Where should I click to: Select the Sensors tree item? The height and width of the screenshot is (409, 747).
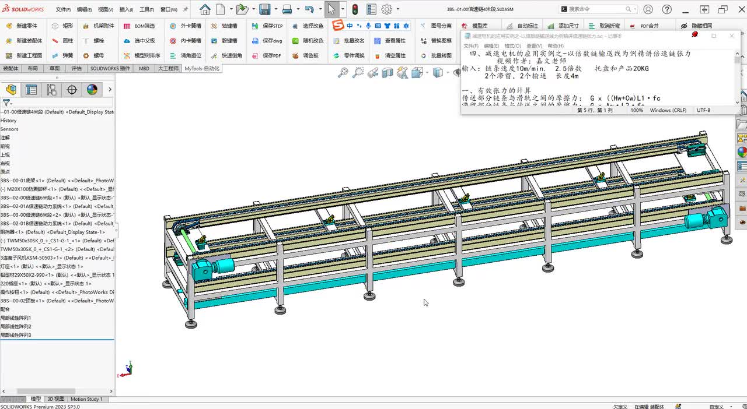click(x=9, y=129)
